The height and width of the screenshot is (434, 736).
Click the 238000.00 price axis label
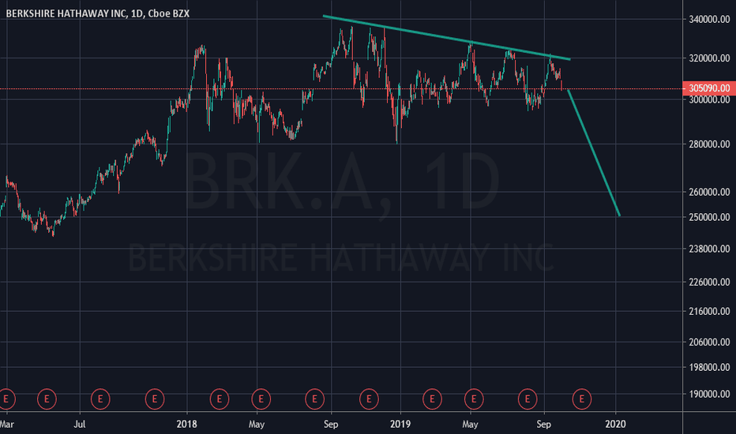pos(709,249)
